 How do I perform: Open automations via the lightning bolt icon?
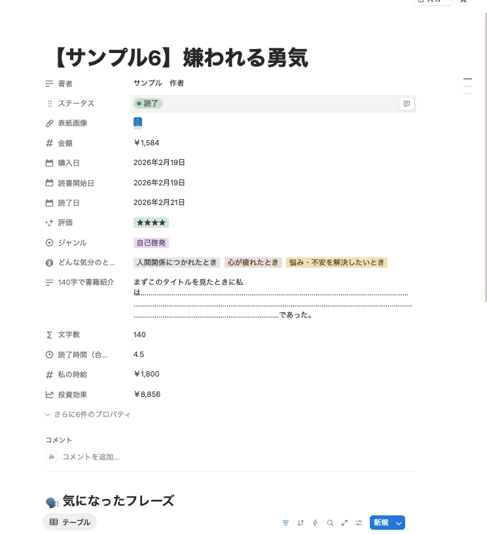point(315,523)
